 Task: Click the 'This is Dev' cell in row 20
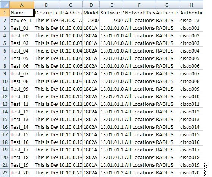coord(46,157)
